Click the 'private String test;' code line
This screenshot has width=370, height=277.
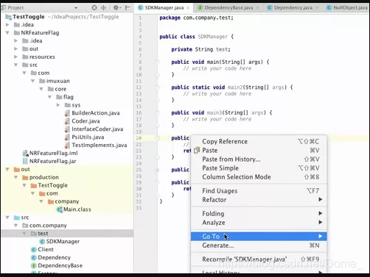pos(201,49)
